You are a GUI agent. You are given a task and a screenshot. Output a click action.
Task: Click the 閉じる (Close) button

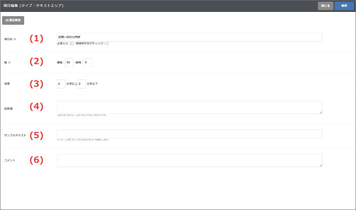(325, 6)
